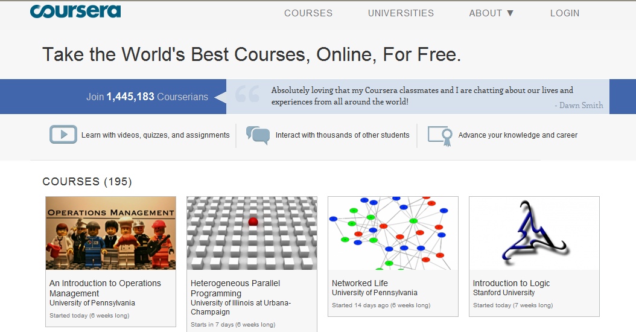Click 'Heterogeneous Parallel Programming' course title
Screen dimensions: 636x332
click(x=235, y=288)
